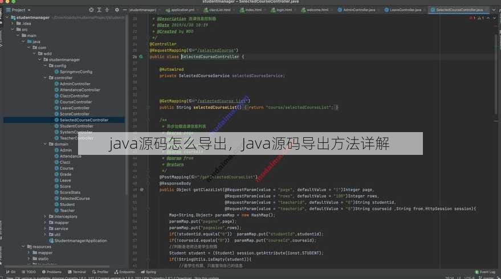Expand the util package
The image size is (501, 279).
45,235
